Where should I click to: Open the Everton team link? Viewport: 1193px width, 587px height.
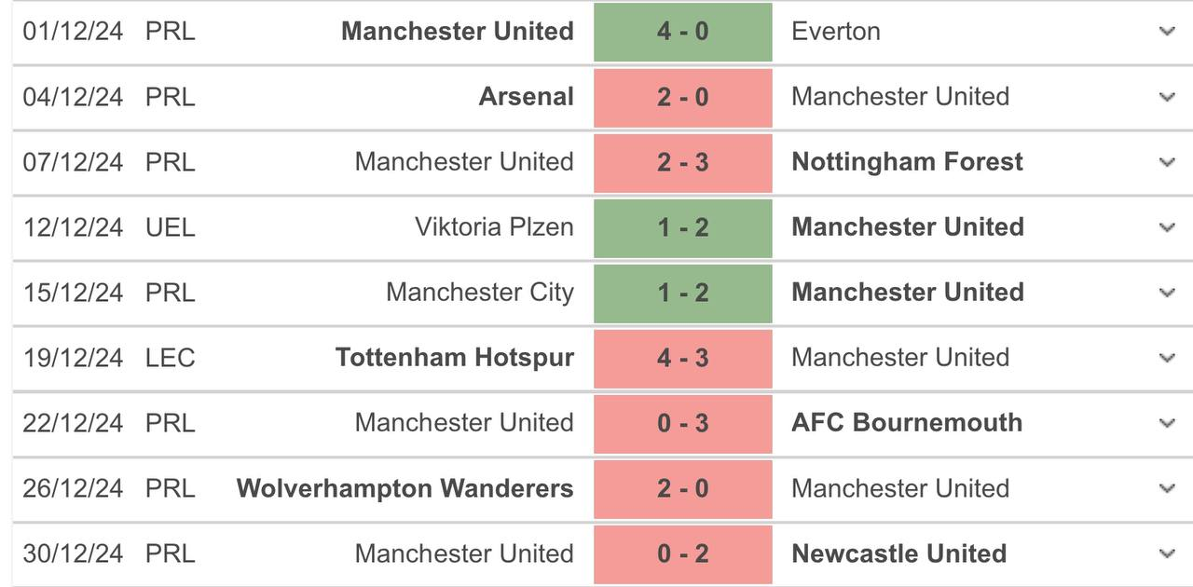(x=835, y=32)
